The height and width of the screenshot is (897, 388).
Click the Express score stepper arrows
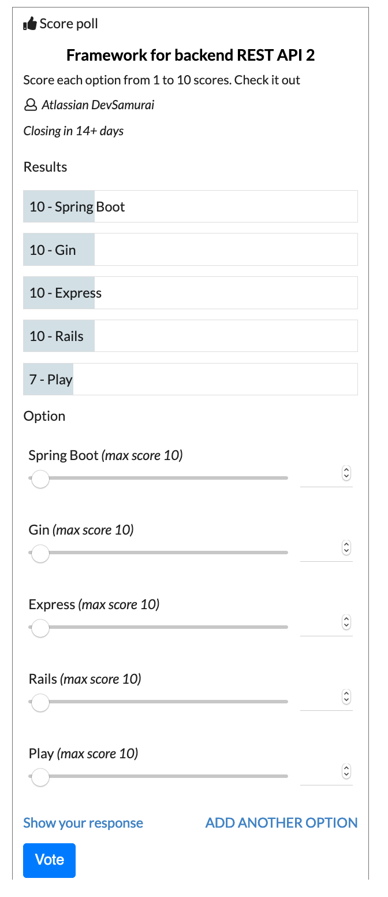pyautogui.click(x=346, y=622)
